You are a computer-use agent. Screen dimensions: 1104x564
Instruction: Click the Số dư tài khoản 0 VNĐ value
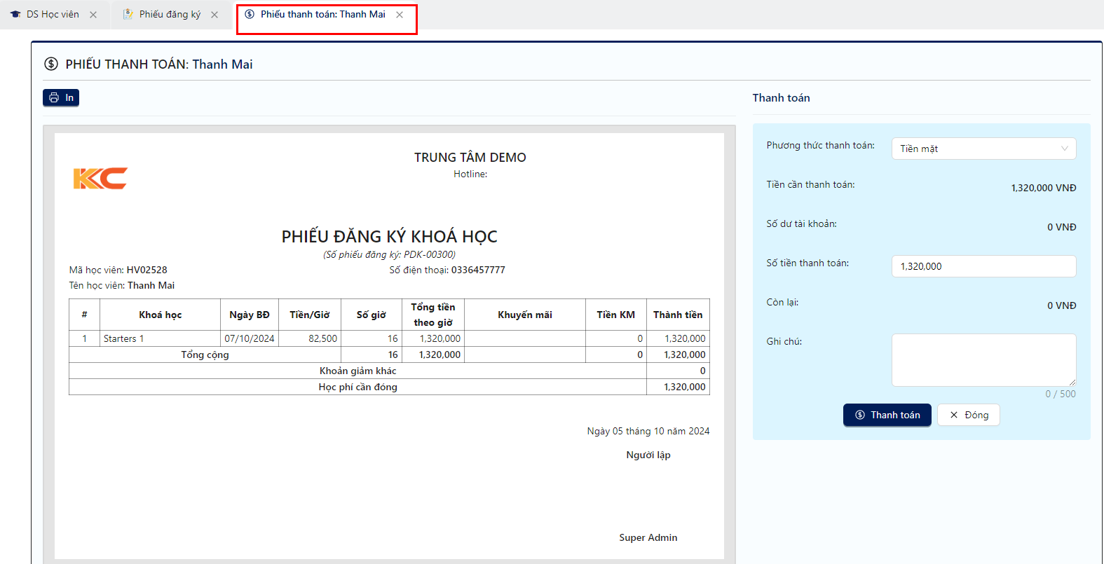(x=1061, y=227)
